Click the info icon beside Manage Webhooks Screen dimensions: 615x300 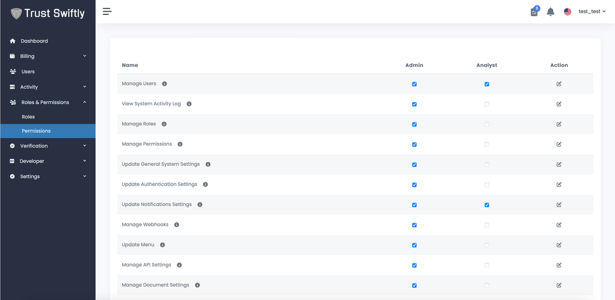(177, 225)
